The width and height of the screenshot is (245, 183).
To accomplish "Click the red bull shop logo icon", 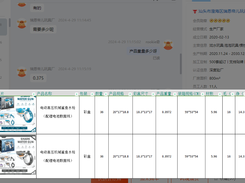I will pyautogui.click(x=195, y=11).
